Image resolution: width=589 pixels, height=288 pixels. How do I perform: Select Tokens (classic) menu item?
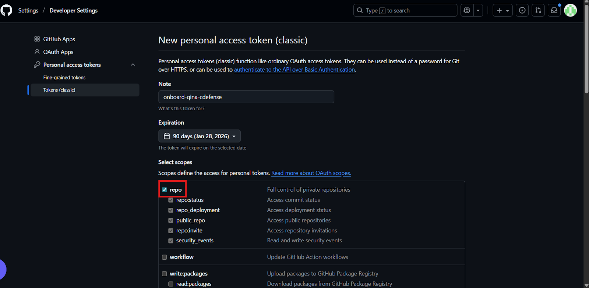85,90
